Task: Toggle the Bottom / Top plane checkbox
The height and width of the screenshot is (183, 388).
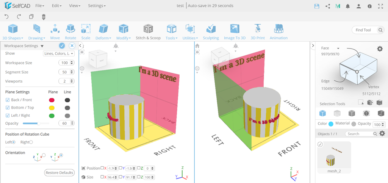Action: point(8,108)
